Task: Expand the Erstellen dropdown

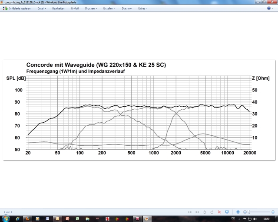Action: [x=109, y=8]
